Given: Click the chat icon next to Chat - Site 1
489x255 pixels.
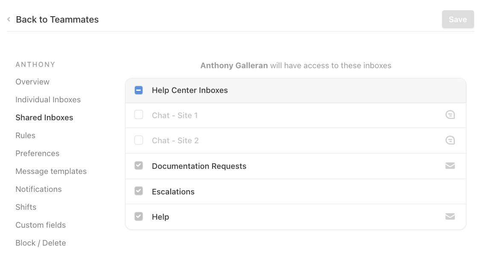Looking at the screenshot, I should coord(450,115).
